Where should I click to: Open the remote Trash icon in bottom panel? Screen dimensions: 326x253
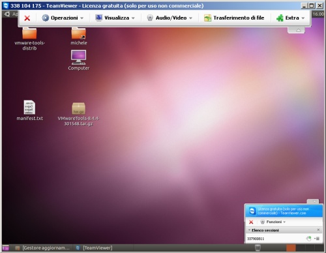(x=258, y=248)
